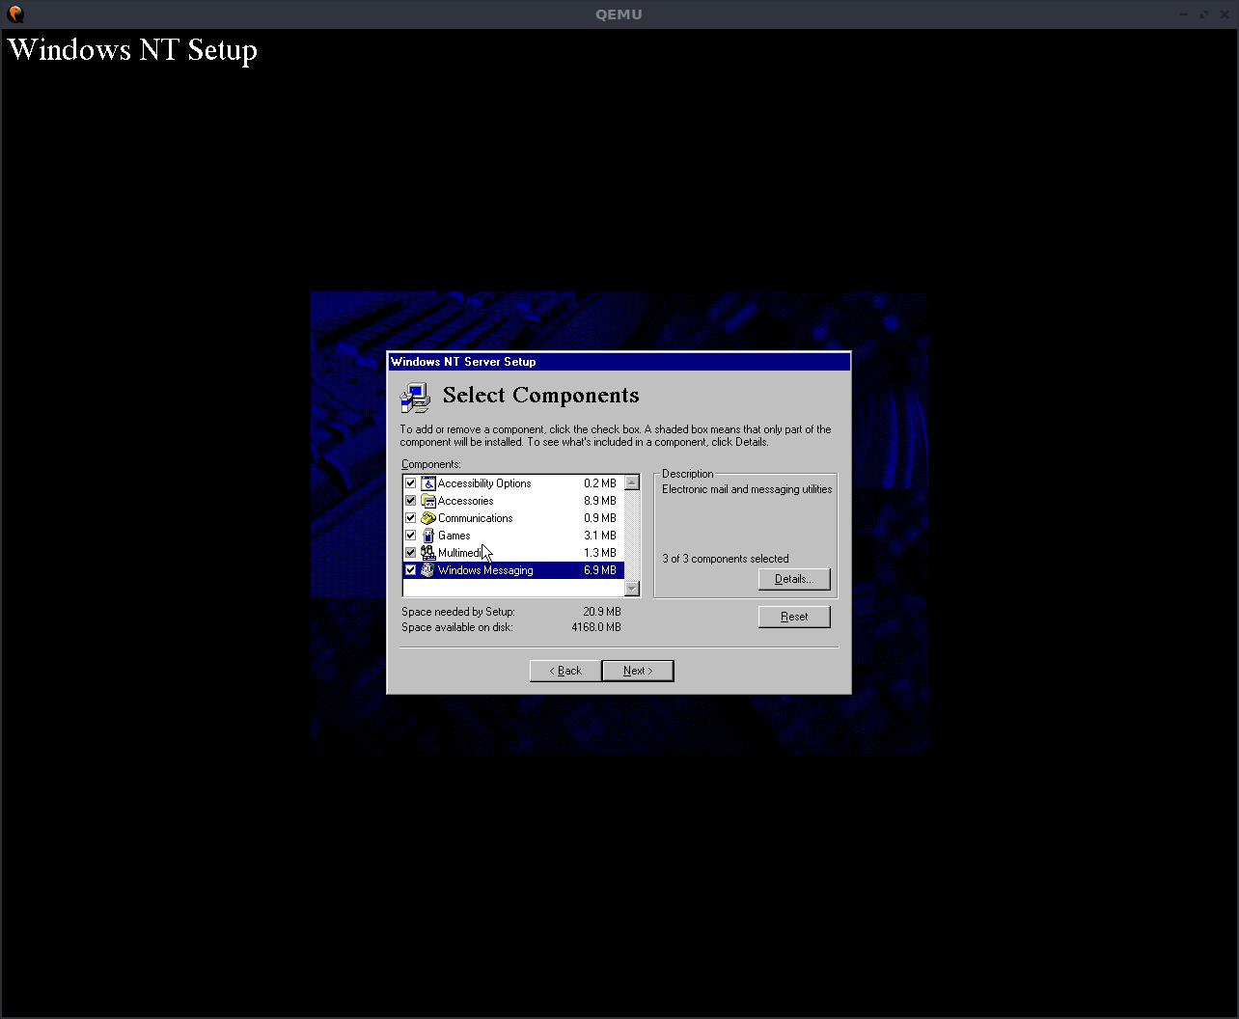Toggle the Multimedia checkbox
The image size is (1239, 1019).
coord(411,553)
